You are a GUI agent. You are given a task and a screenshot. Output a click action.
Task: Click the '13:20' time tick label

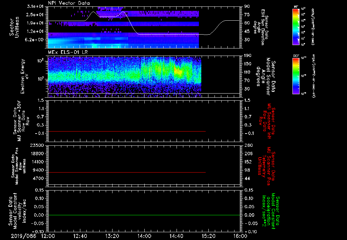click(112, 236)
